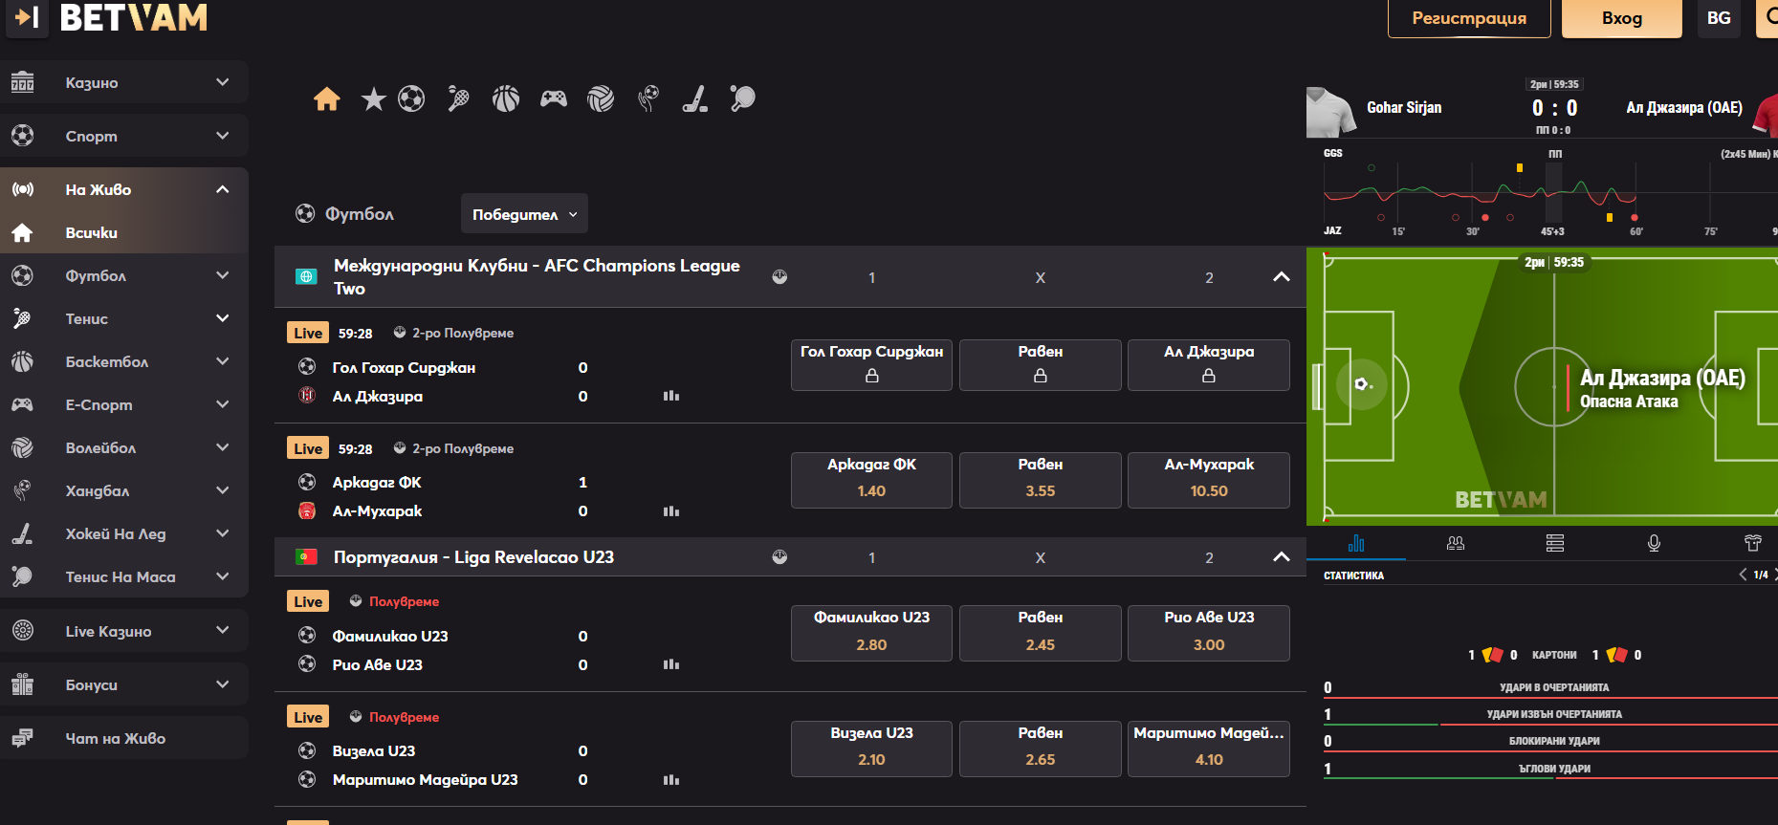The width and height of the screenshot is (1778, 825).
Task: Expand Тенис sidebar menu
Action: 124,318
